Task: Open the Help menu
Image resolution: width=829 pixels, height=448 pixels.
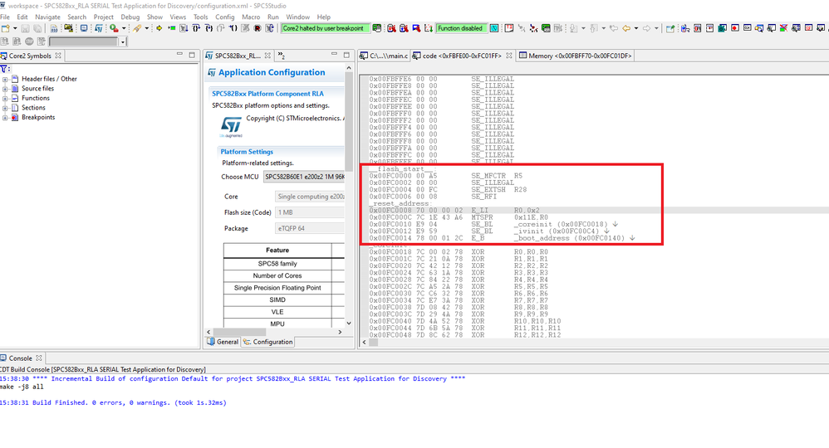Action: click(324, 17)
